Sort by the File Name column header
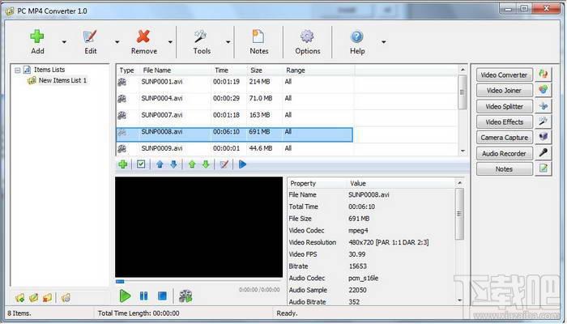The image size is (567, 324). 175,70
